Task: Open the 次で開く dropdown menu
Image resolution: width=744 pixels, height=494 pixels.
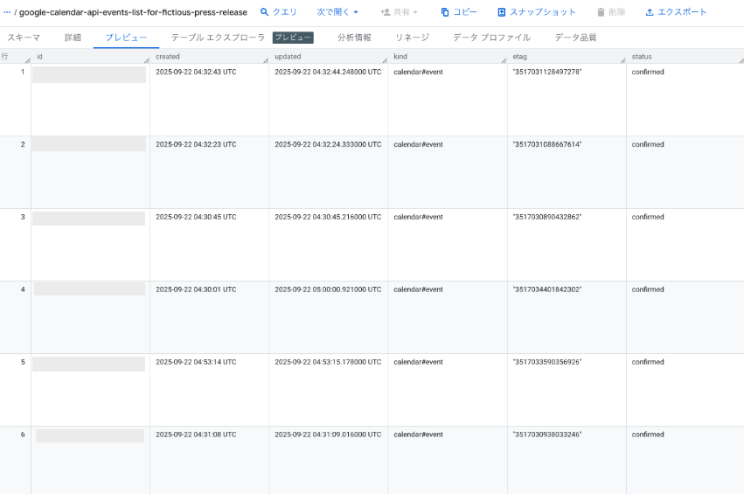Action: [x=337, y=12]
